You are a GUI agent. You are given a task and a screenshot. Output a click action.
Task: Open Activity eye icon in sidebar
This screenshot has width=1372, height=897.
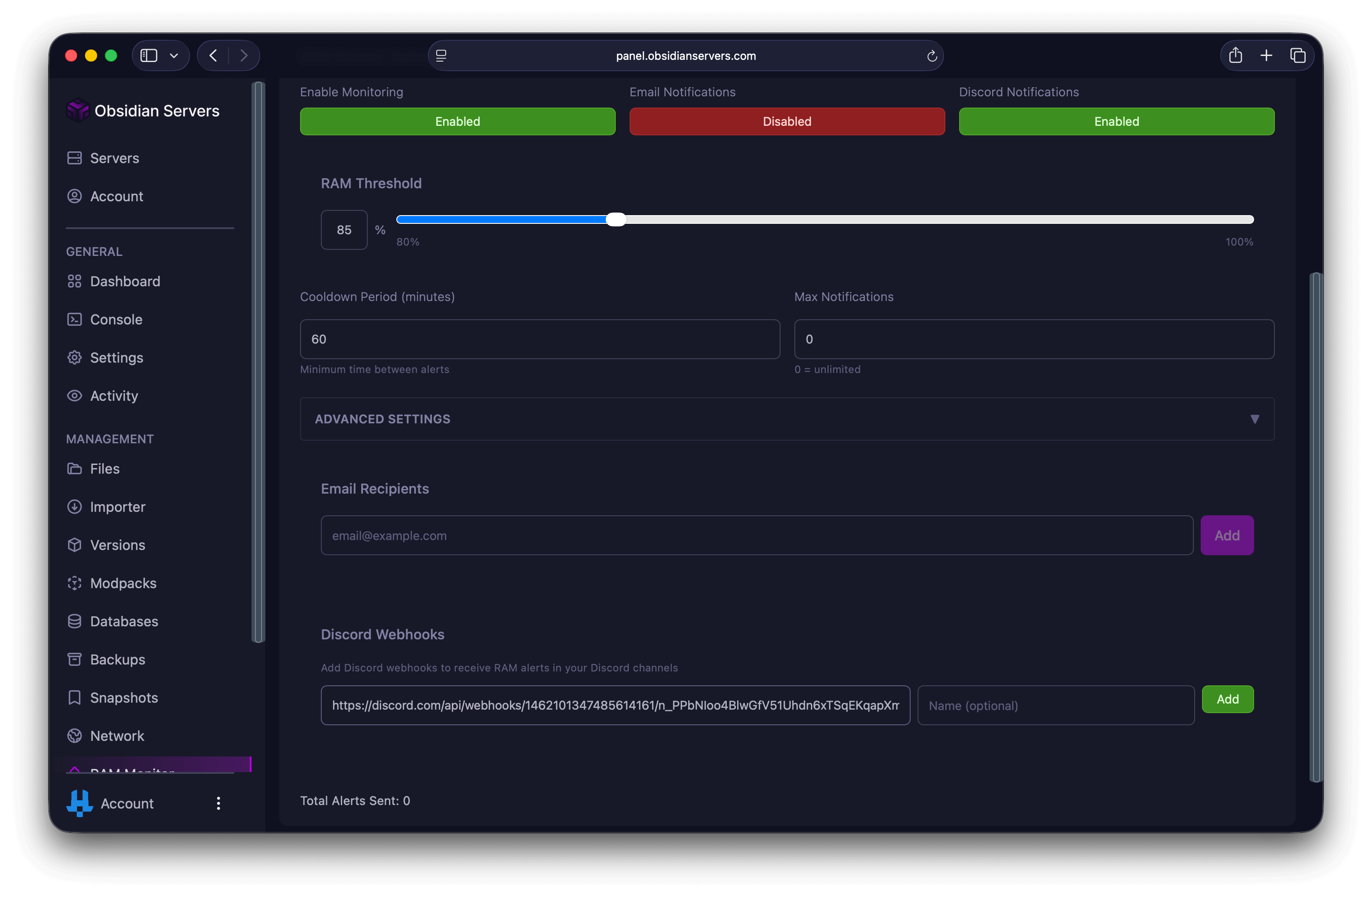point(74,396)
